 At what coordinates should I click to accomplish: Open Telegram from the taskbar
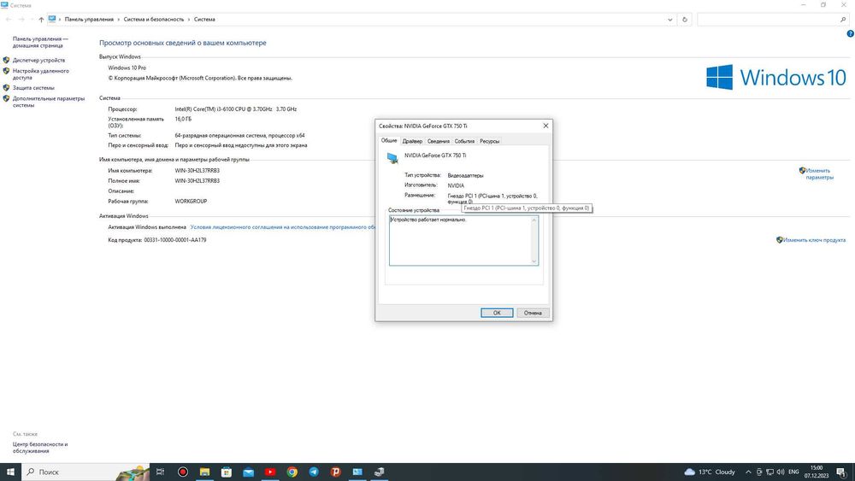pos(314,472)
